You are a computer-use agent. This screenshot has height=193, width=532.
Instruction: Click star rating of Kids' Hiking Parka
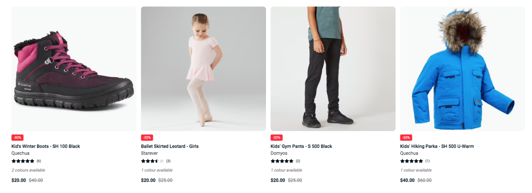coord(411,161)
